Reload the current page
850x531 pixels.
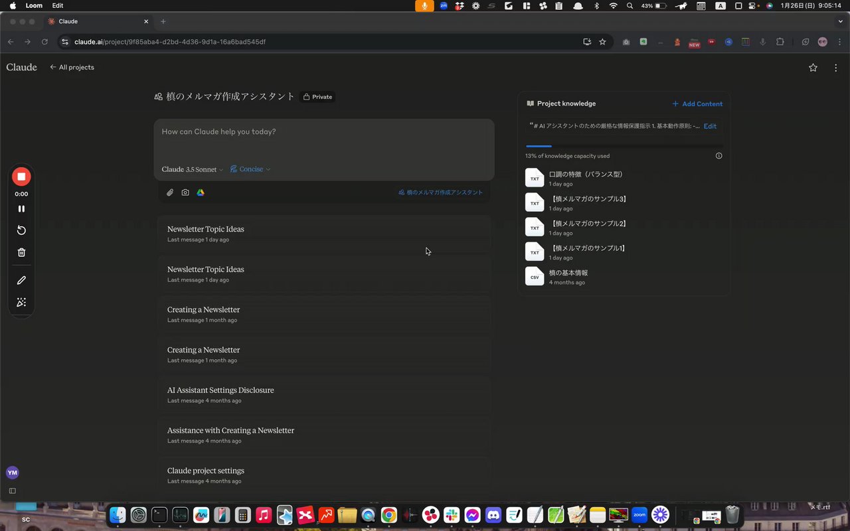44,42
